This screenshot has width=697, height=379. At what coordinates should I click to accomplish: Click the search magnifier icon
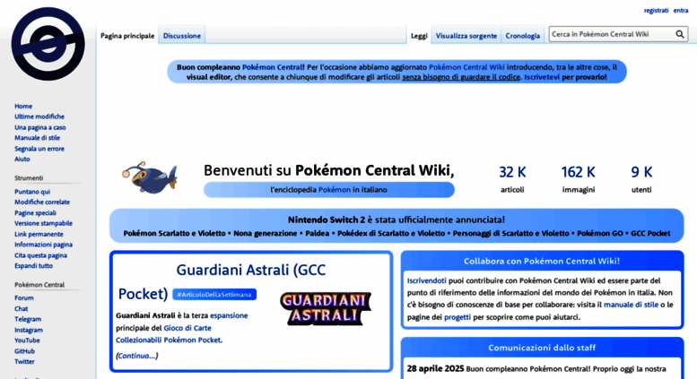point(680,34)
